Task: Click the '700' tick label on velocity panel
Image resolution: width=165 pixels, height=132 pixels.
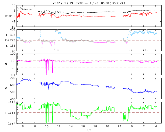Action: [13, 78]
